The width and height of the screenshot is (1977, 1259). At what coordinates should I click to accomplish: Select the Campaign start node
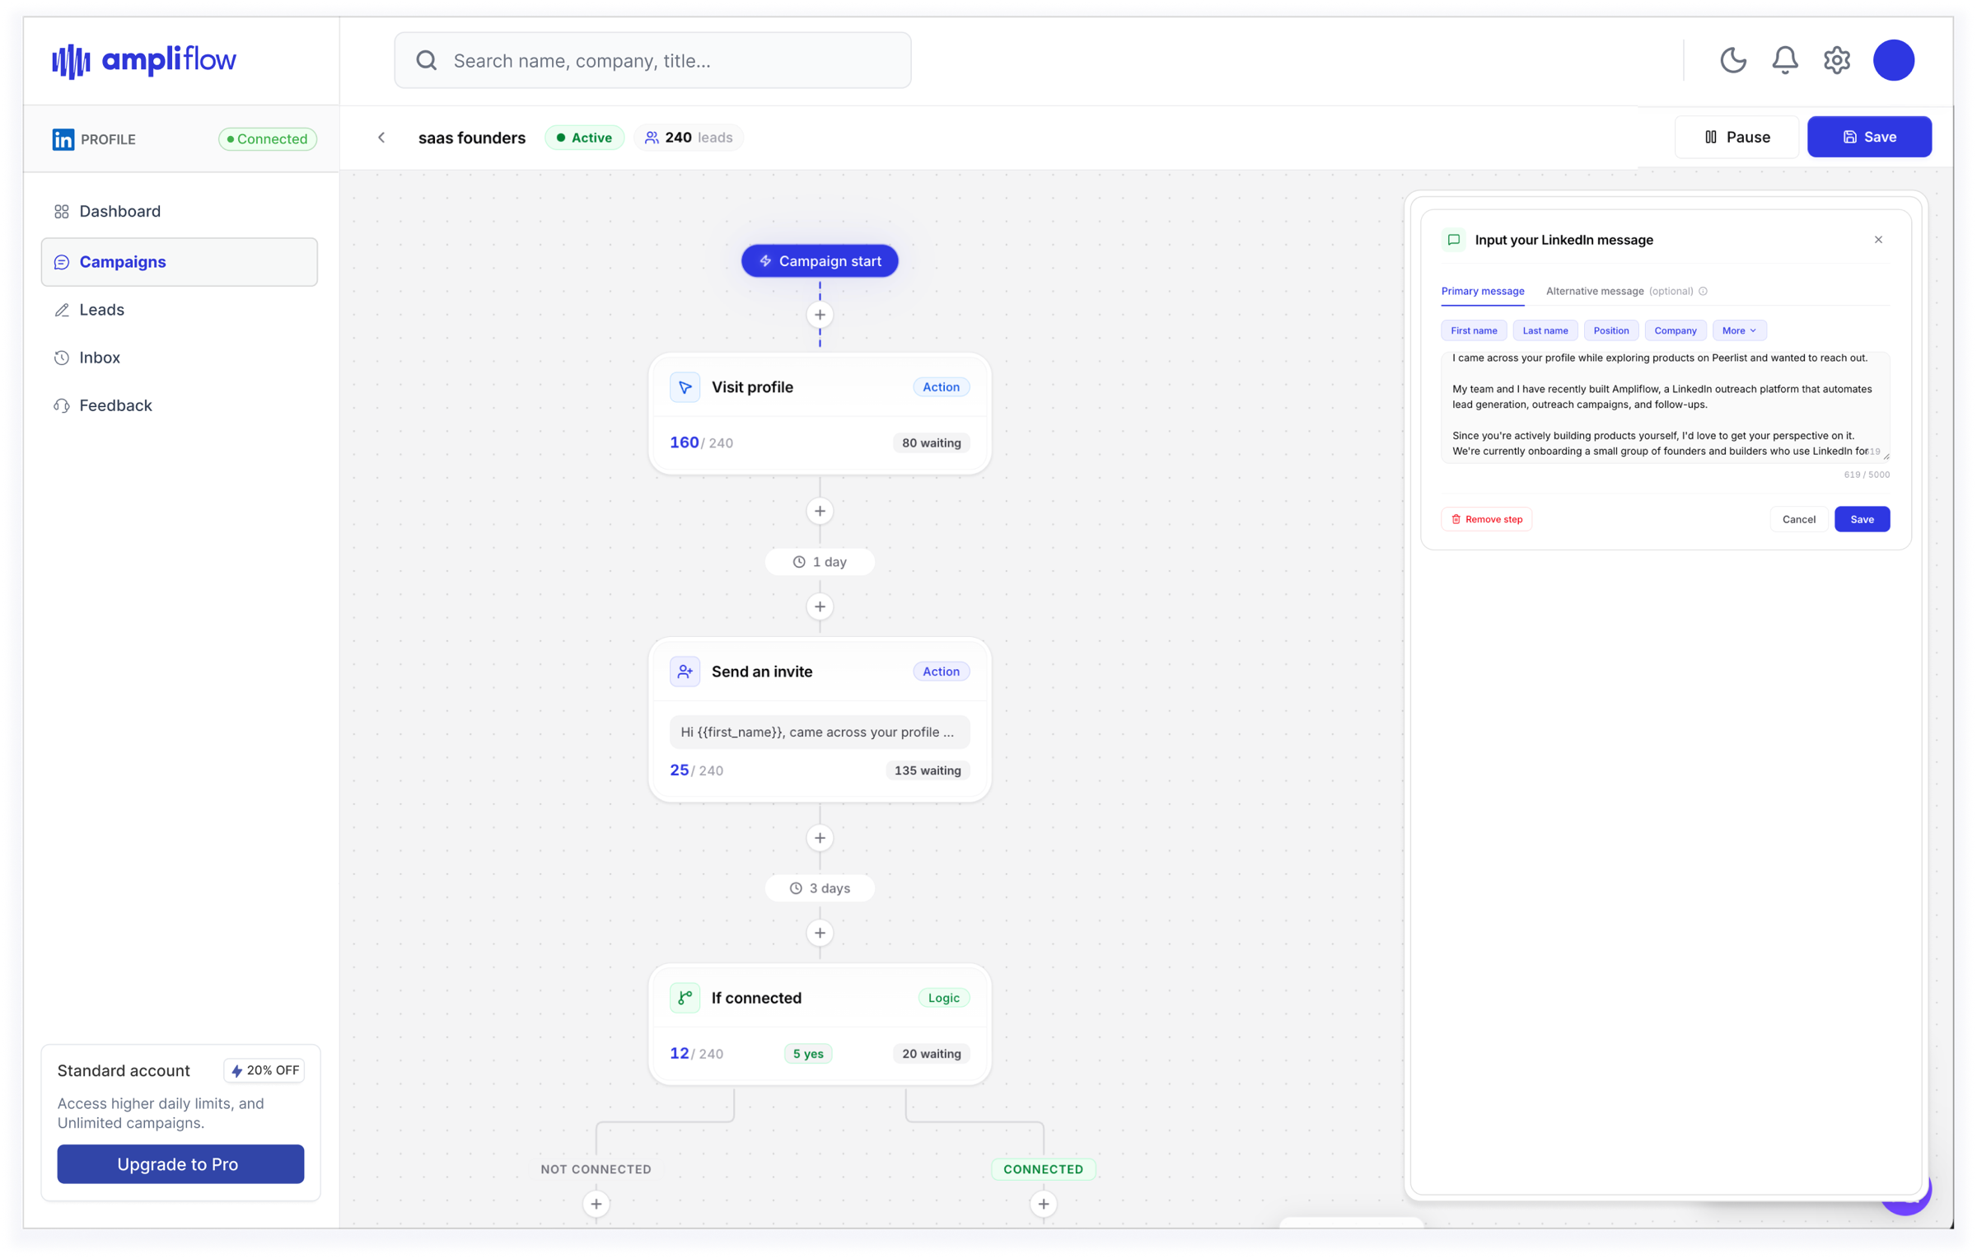(820, 261)
